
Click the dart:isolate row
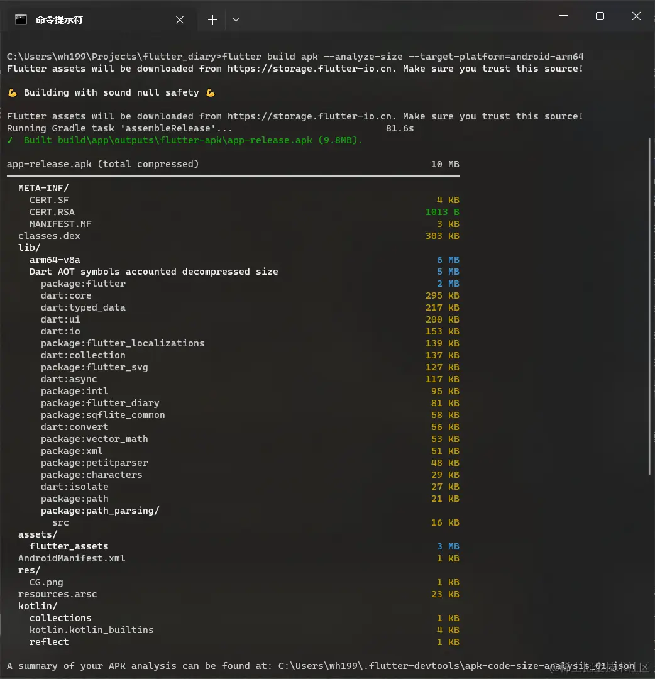click(x=250, y=487)
